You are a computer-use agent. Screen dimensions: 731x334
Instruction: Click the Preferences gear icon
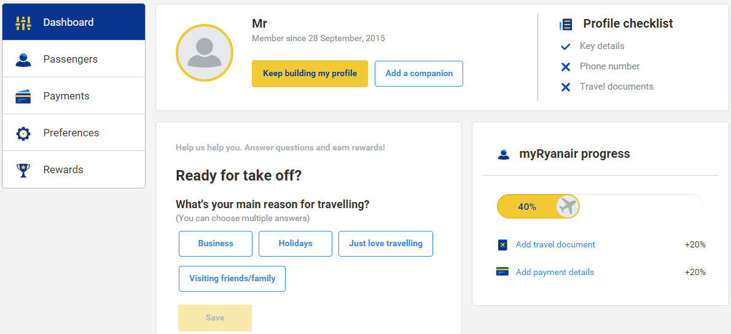23,134
